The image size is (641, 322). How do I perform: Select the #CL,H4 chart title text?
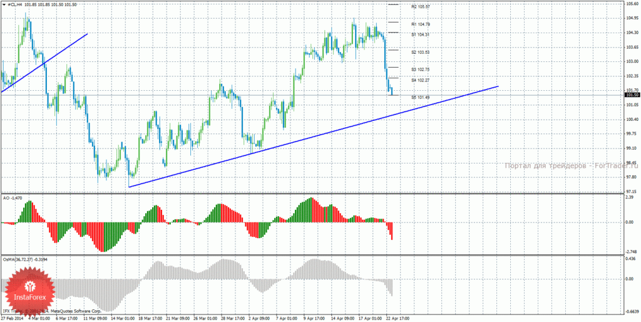tap(15, 4)
